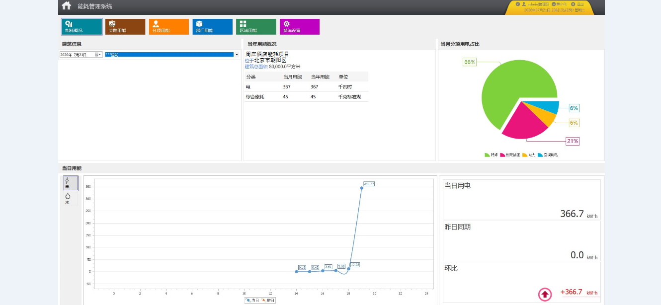Toggle the 昨日 series in the chart legend

click(268, 300)
